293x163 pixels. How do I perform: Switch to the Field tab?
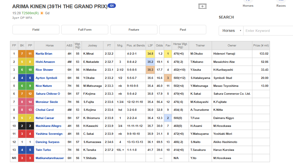coord(36,29)
